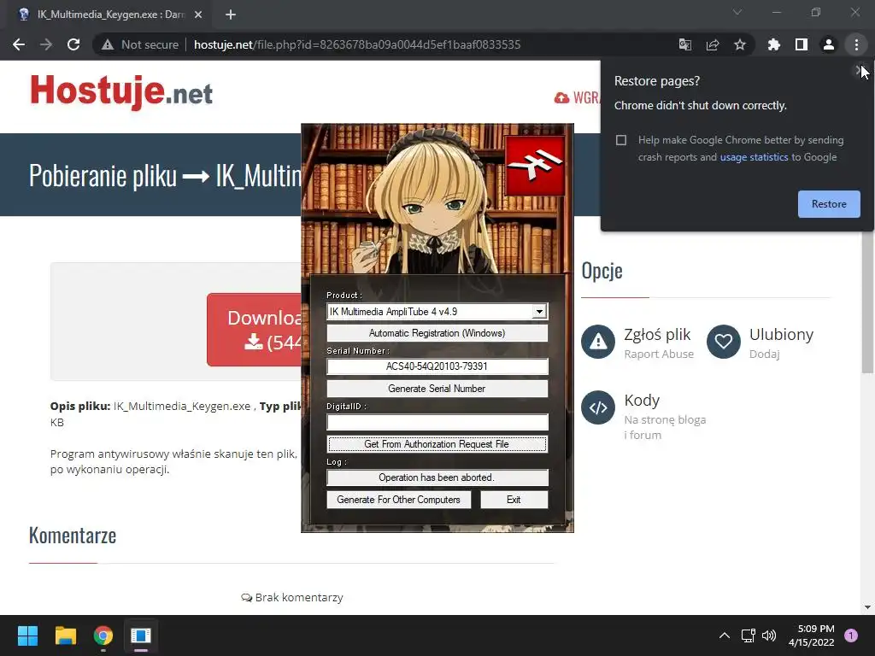Click the blue Restore button
Screen dimensions: 875x656
[829, 204]
